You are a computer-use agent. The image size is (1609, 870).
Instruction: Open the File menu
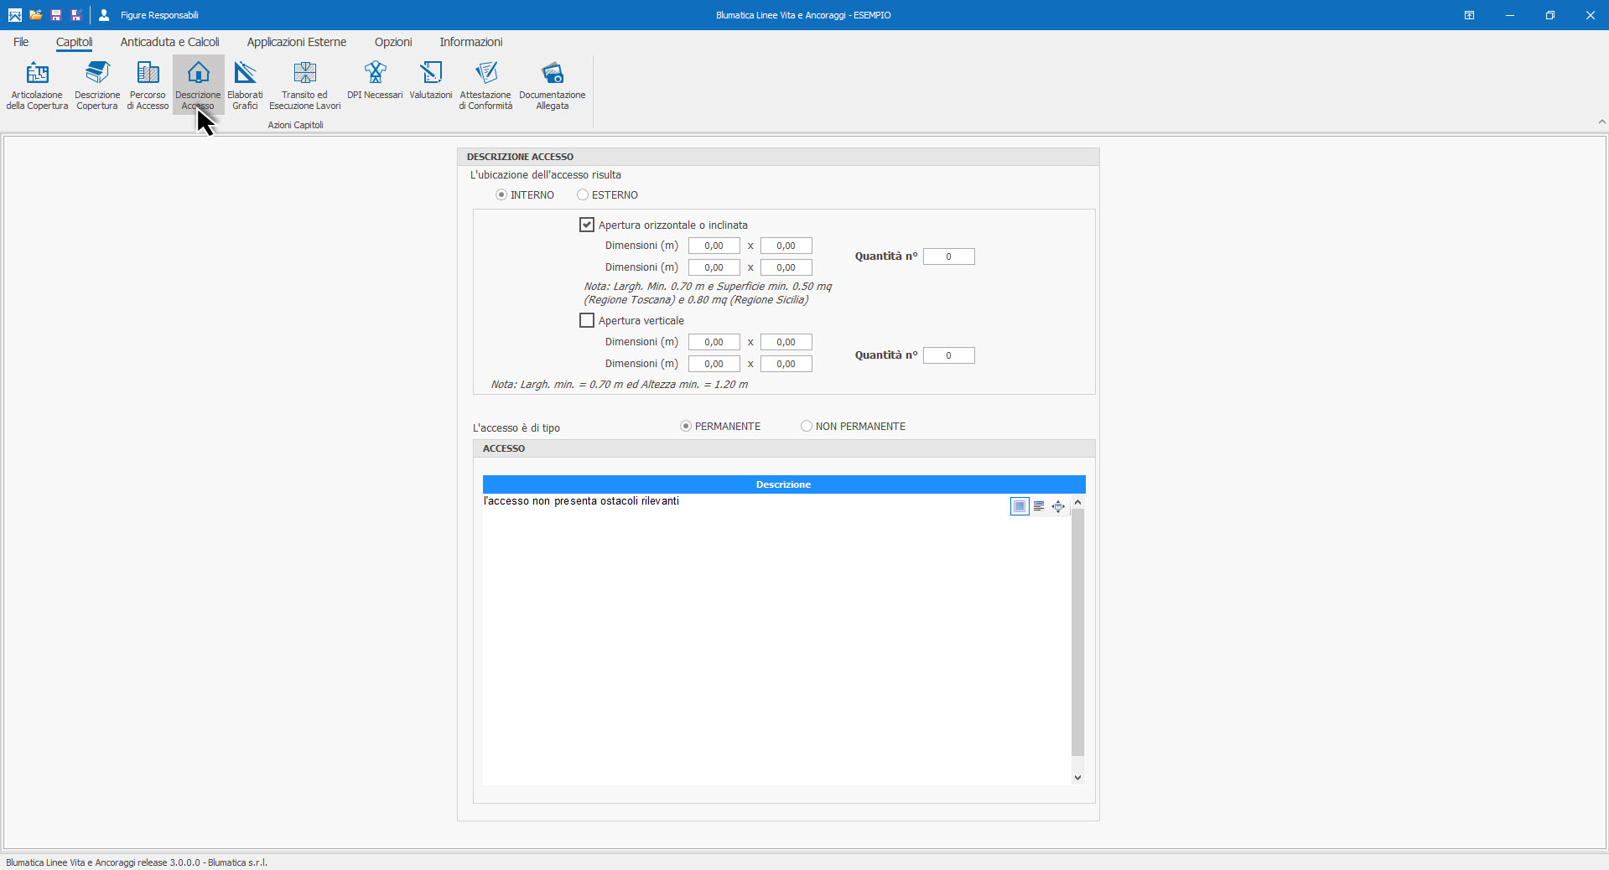21,42
